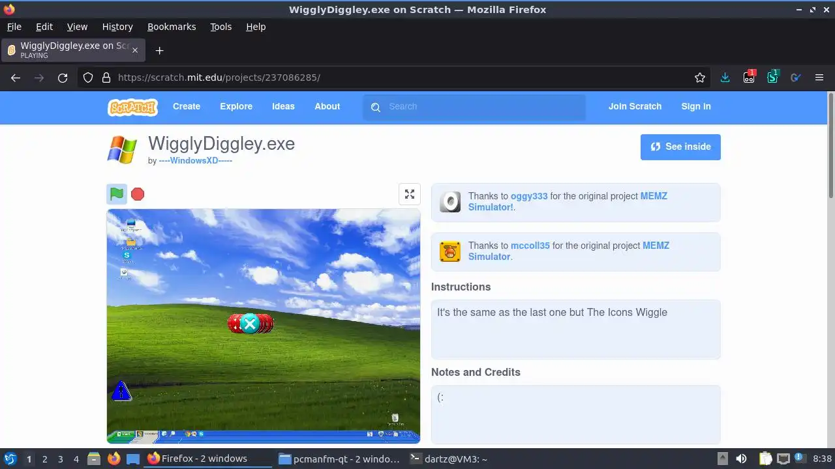Click mccoll35's avatar icon
This screenshot has width=835, height=469.
point(450,251)
